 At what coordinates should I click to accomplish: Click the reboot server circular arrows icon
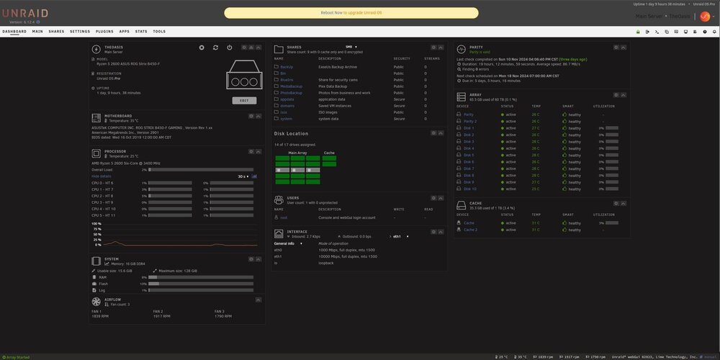point(215,48)
